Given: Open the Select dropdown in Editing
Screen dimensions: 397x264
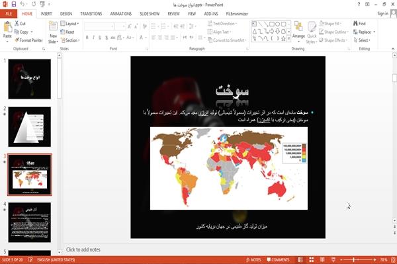Looking at the screenshot, I should (x=362, y=40).
